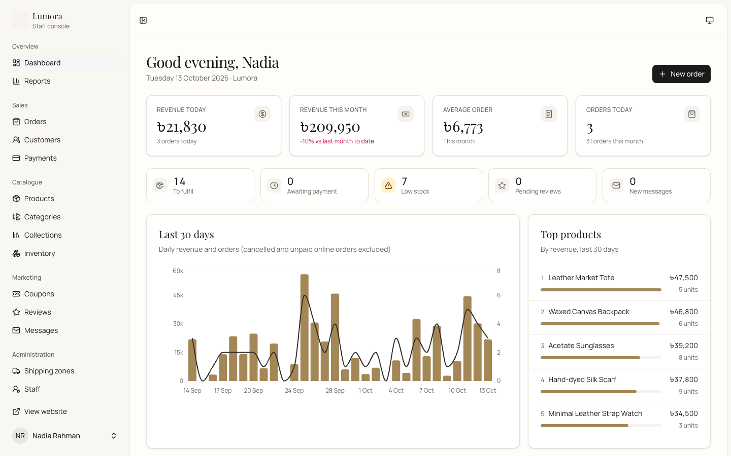Open Coupons under Marketing
The height and width of the screenshot is (456, 731).
65,294
